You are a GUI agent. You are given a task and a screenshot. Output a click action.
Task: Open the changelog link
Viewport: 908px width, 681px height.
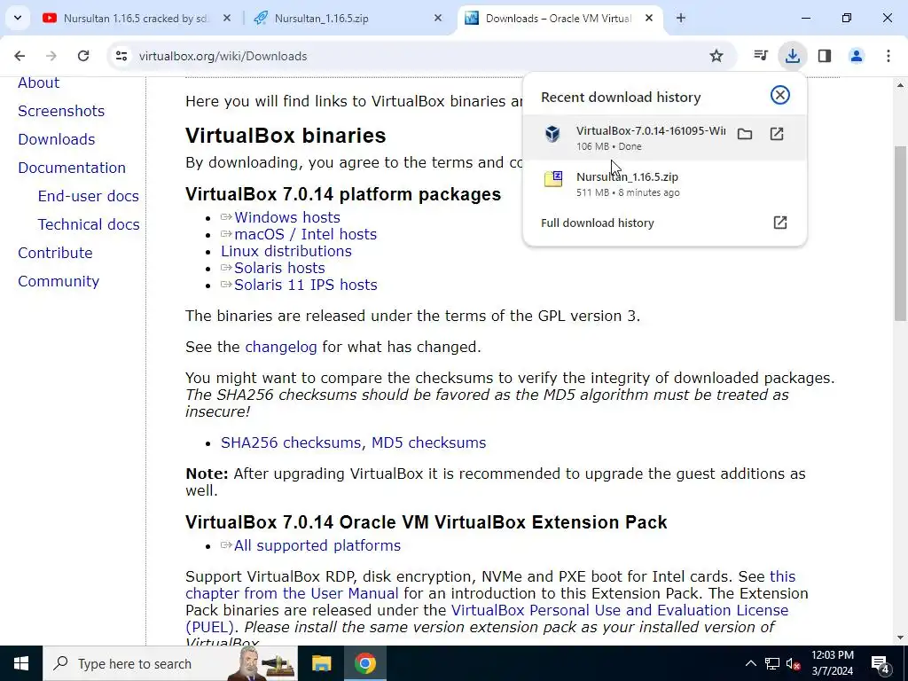click(x=281, y=348)
